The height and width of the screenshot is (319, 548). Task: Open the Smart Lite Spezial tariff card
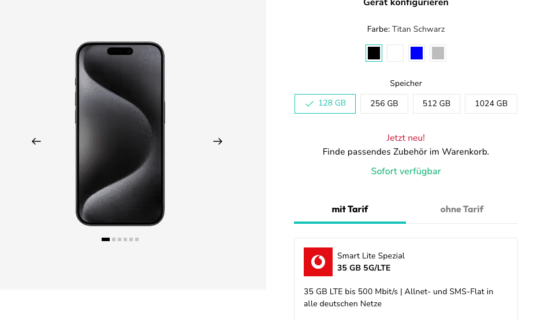pyautogui.click(x=406, y=279)
